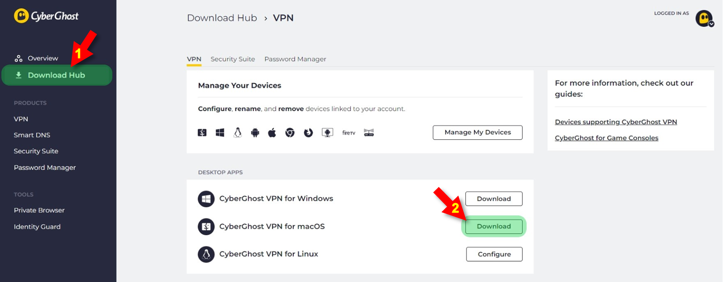
Task: Click the Android robot device icon
Action: point(255,133)
